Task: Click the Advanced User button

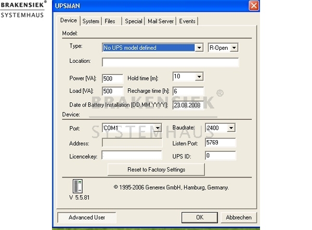Action: pyautogui.click(x=87, y=218)
